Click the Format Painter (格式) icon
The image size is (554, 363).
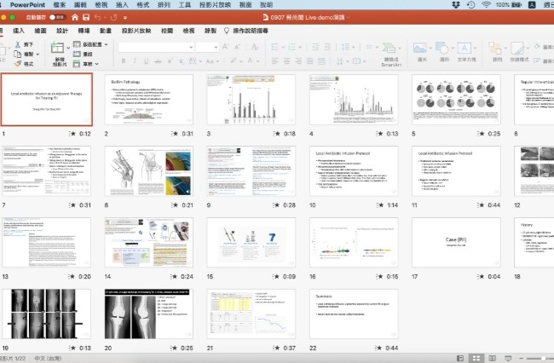click(x=17, y=63)
